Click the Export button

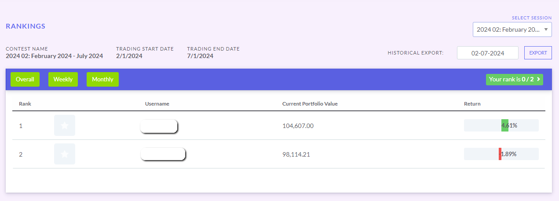point(537,53)
